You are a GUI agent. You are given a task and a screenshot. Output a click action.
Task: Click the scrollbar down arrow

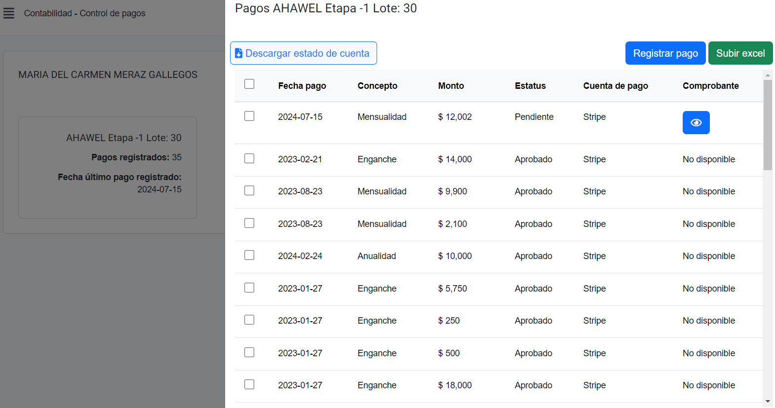(x=768, y=402)
